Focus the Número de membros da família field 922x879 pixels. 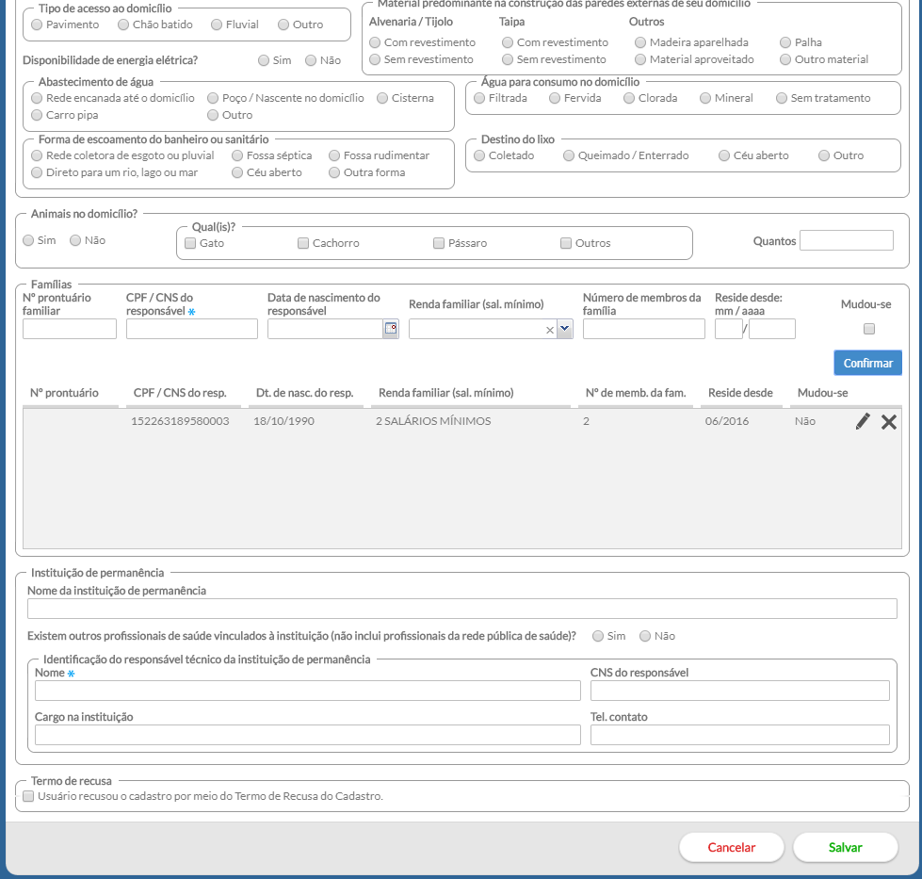(644, 329)
